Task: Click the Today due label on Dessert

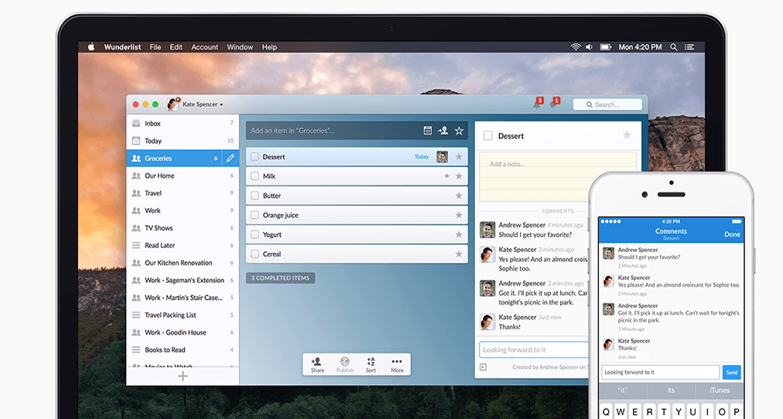Action: click(x=422, y=157)
